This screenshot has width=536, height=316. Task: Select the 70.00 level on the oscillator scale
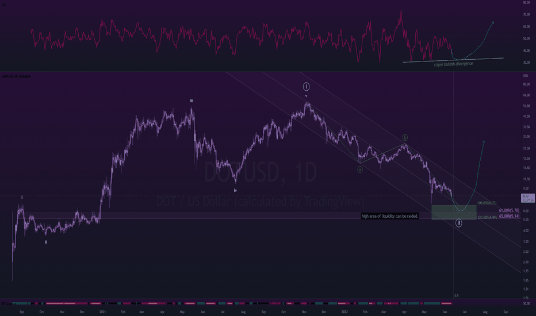click(x=526, y=15)
